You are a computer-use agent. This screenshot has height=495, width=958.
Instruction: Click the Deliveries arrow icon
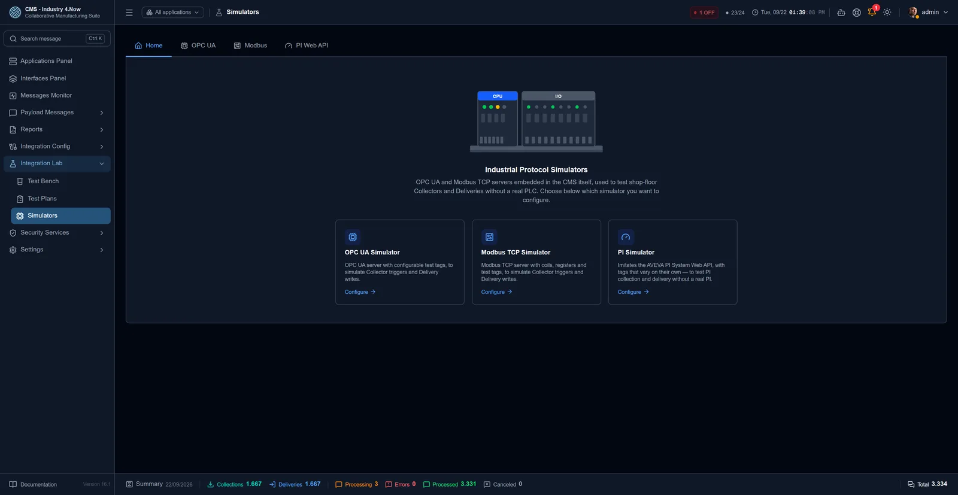(272, 484)
